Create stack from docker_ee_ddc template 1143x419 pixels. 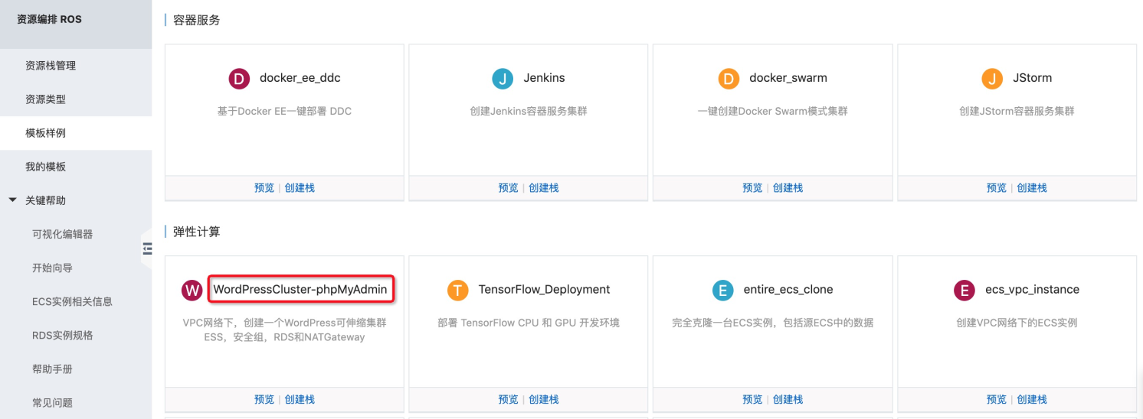pos(300,187)
